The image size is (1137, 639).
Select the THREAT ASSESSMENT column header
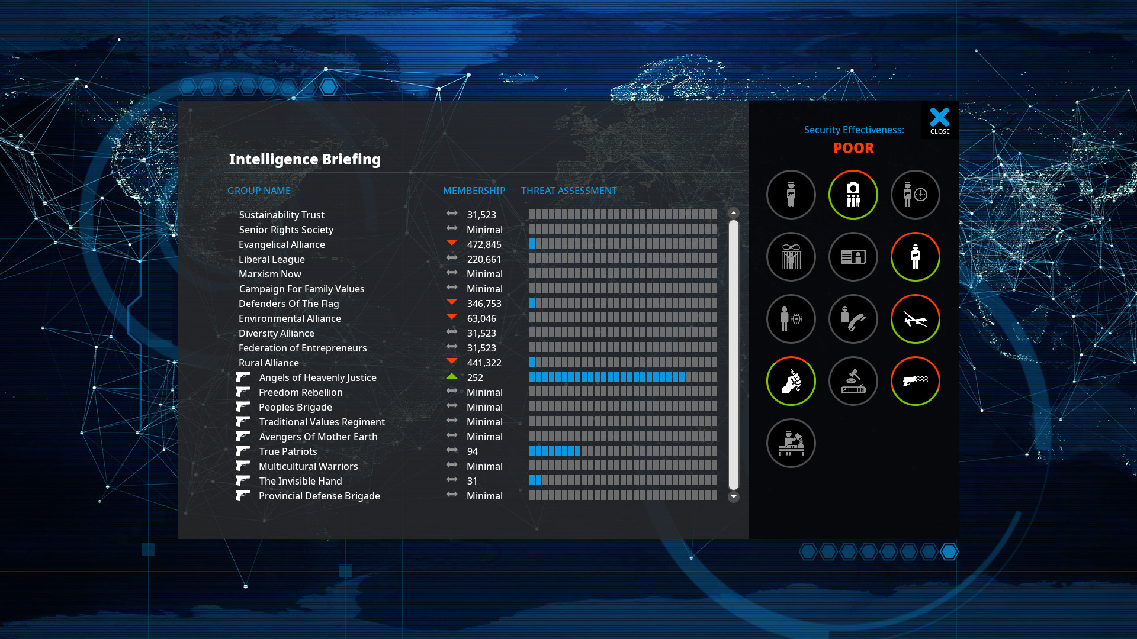tap(568, 191)
